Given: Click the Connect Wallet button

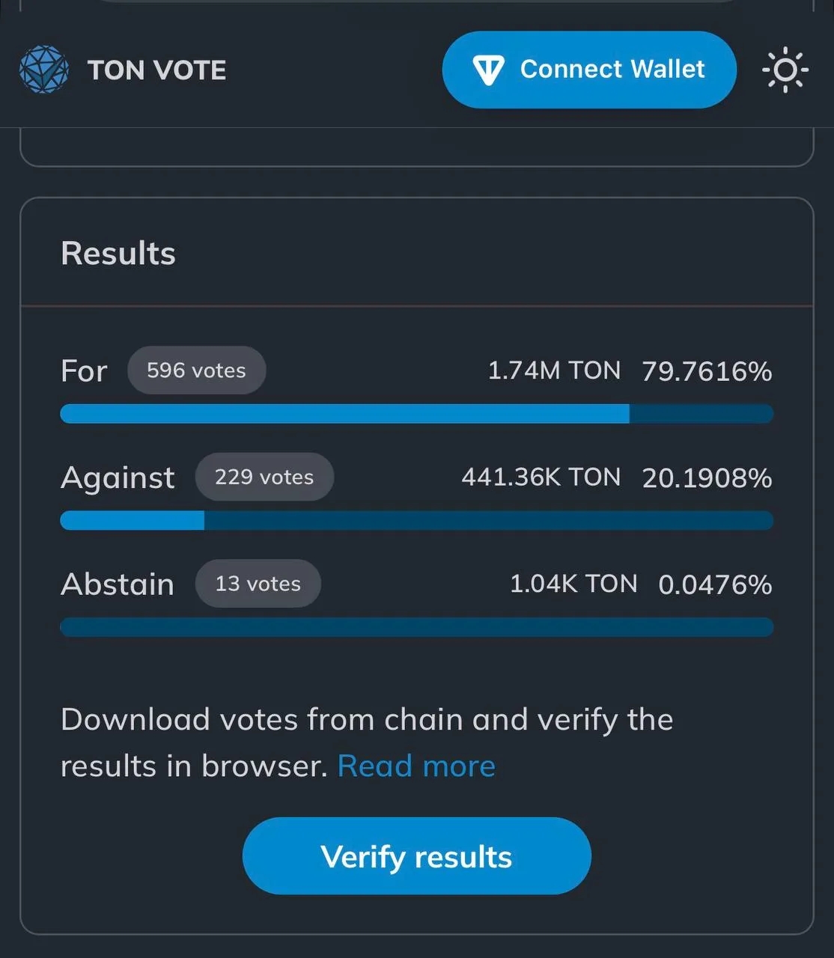Looking at the screenshot, I should pos(589,70).
